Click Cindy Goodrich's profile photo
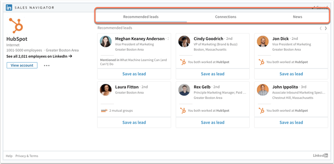 [x=184, y=42]
